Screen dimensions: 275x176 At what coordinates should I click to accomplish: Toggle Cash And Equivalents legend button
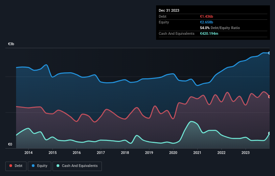tap(77, 166)
